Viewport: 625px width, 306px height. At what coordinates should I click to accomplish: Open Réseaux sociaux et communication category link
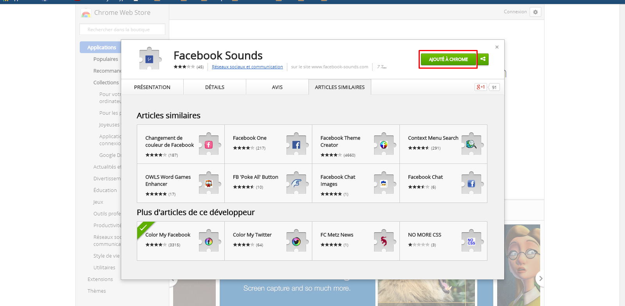247,67
